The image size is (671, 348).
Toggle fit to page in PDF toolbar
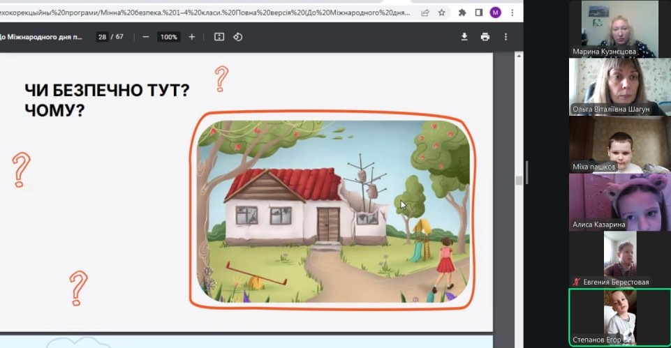[219, 37]
